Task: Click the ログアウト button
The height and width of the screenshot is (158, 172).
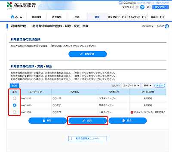Action: coord(160,7)
